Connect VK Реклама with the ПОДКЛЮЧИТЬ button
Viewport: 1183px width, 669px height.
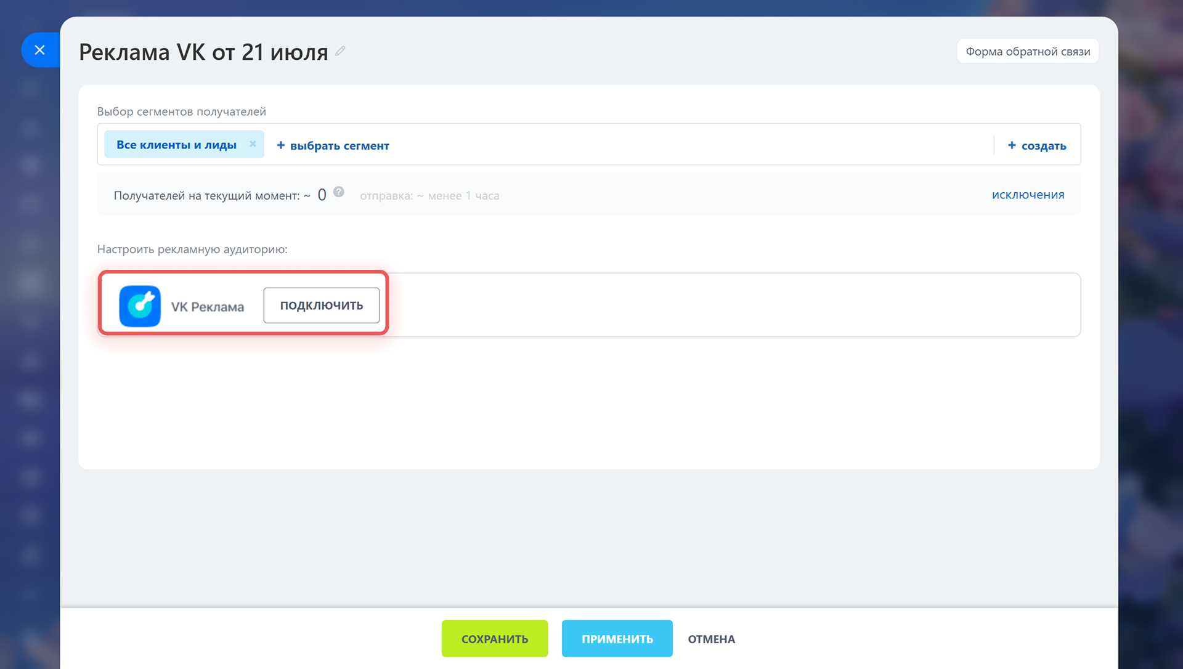(322, 306)
